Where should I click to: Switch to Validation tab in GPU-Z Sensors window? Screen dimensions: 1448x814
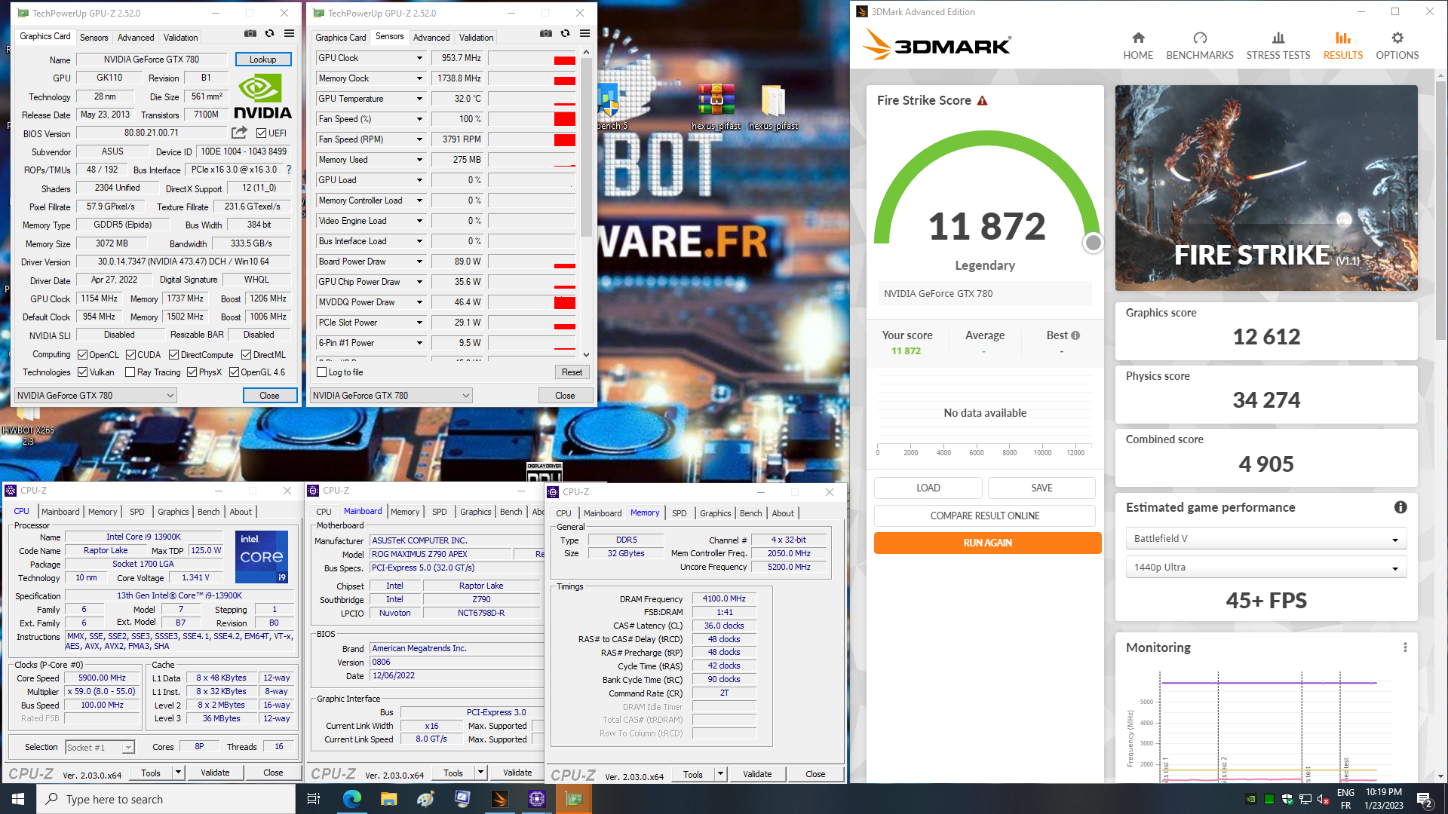pyautogui.click(x=477, y=37)
